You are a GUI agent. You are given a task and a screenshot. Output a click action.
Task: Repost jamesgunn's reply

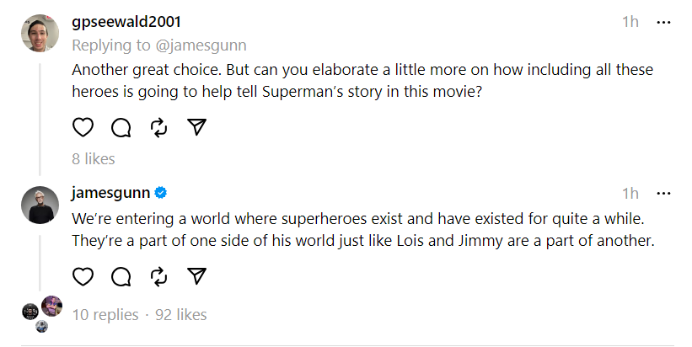point(158,276)
